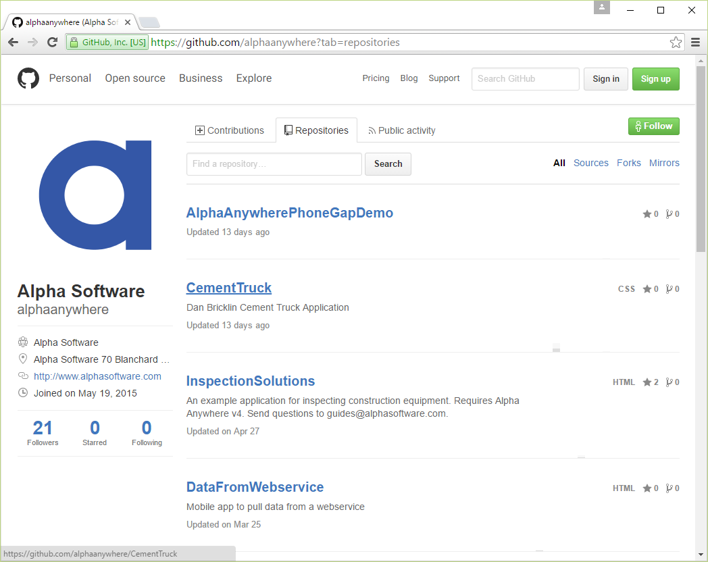Click the page vertical scrollbar thumb
This screenshot has height=562, width=708.
click(x=701, y=159)
